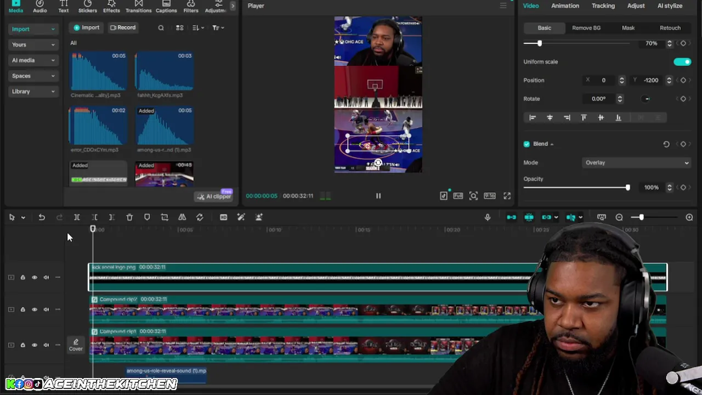The height and width of the screenshot is (395, 702).
Task: Open the Audio tab
Action: point(39,7)
